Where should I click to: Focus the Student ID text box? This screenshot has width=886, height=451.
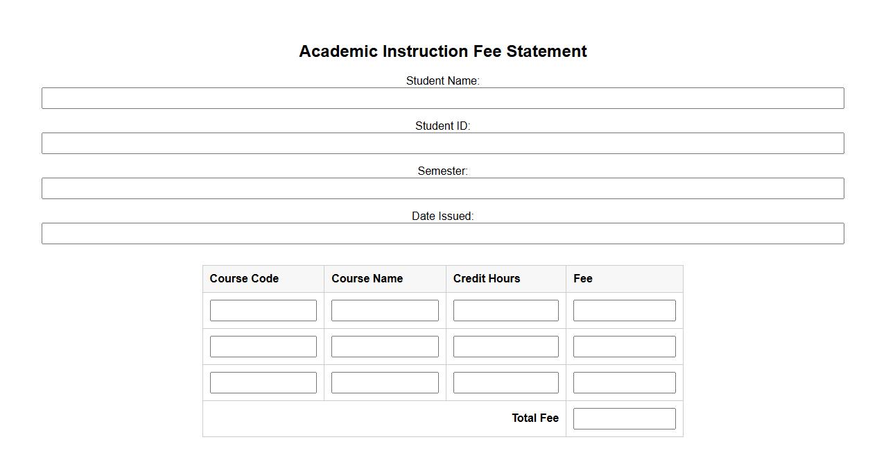click(x=442, y=144)
